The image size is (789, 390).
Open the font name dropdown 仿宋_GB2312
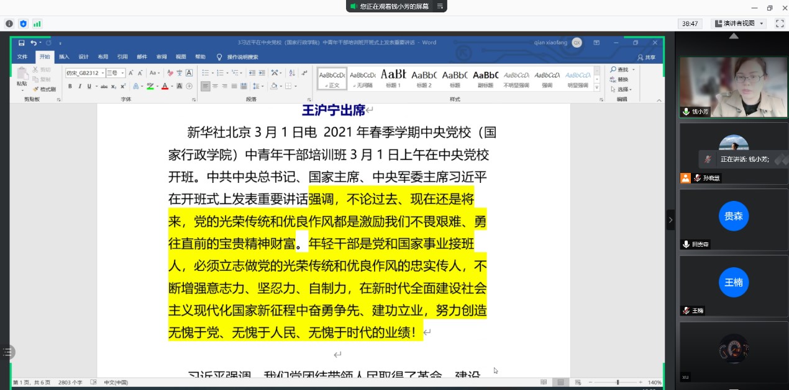point(85,73)
